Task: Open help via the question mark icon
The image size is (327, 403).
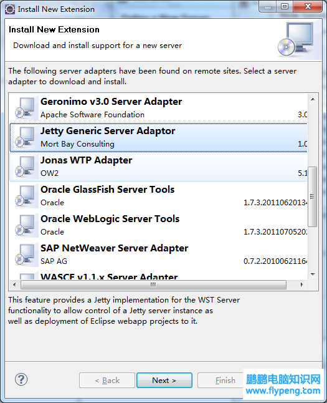Action: [x=21, y=380]
